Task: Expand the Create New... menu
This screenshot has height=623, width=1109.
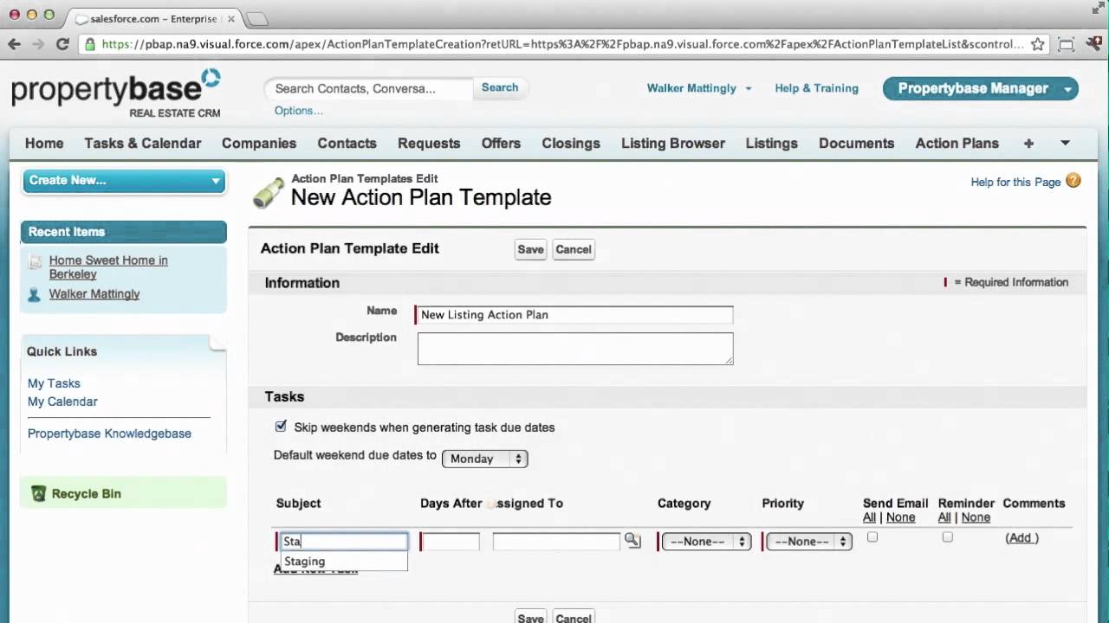Action: (x=124, y=180)
